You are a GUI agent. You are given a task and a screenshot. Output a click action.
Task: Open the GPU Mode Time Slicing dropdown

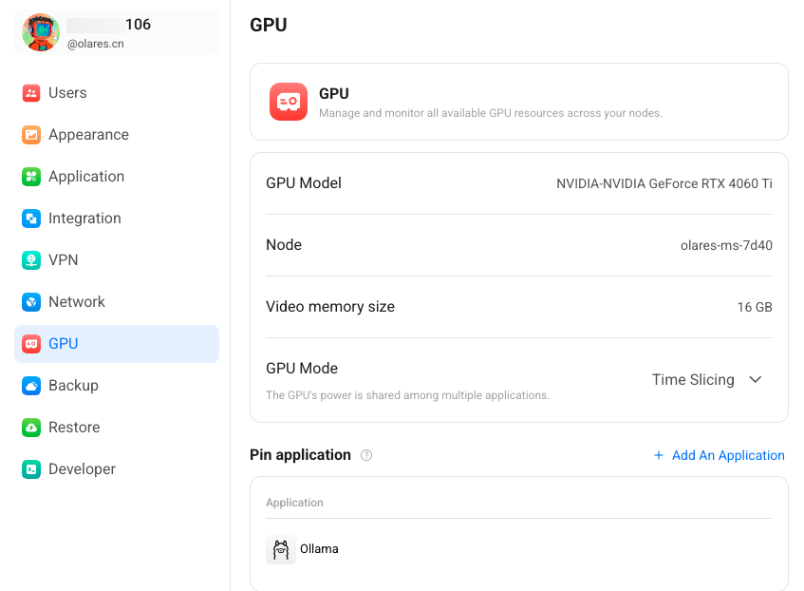(x=706, y=380)
